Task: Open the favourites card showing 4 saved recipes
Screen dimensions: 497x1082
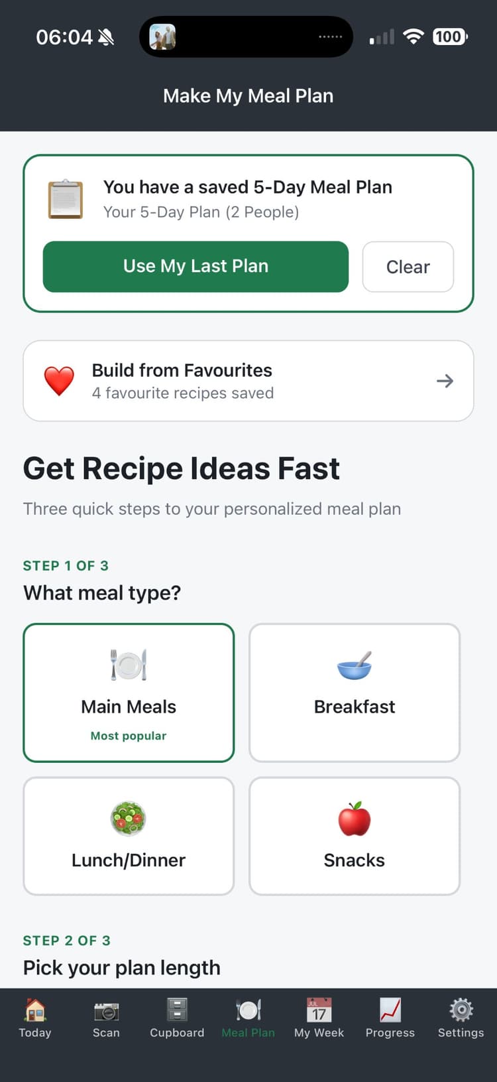Action: click(x=248, y=381)
